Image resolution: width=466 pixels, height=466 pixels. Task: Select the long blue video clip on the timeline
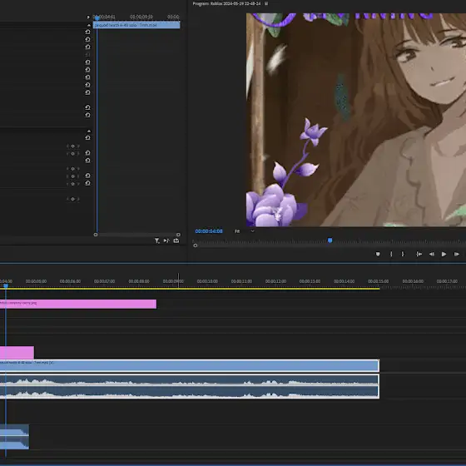tap(190, 365)
